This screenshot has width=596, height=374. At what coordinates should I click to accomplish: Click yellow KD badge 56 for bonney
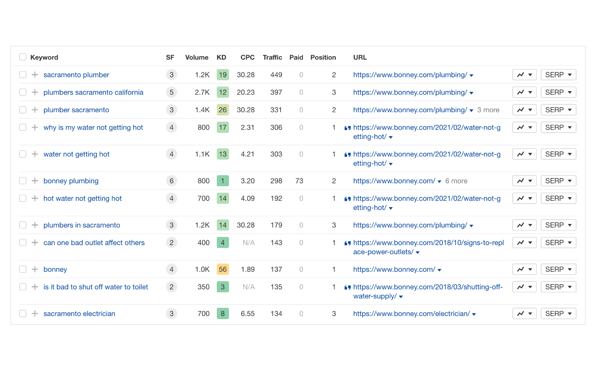[x=223, y=270]
